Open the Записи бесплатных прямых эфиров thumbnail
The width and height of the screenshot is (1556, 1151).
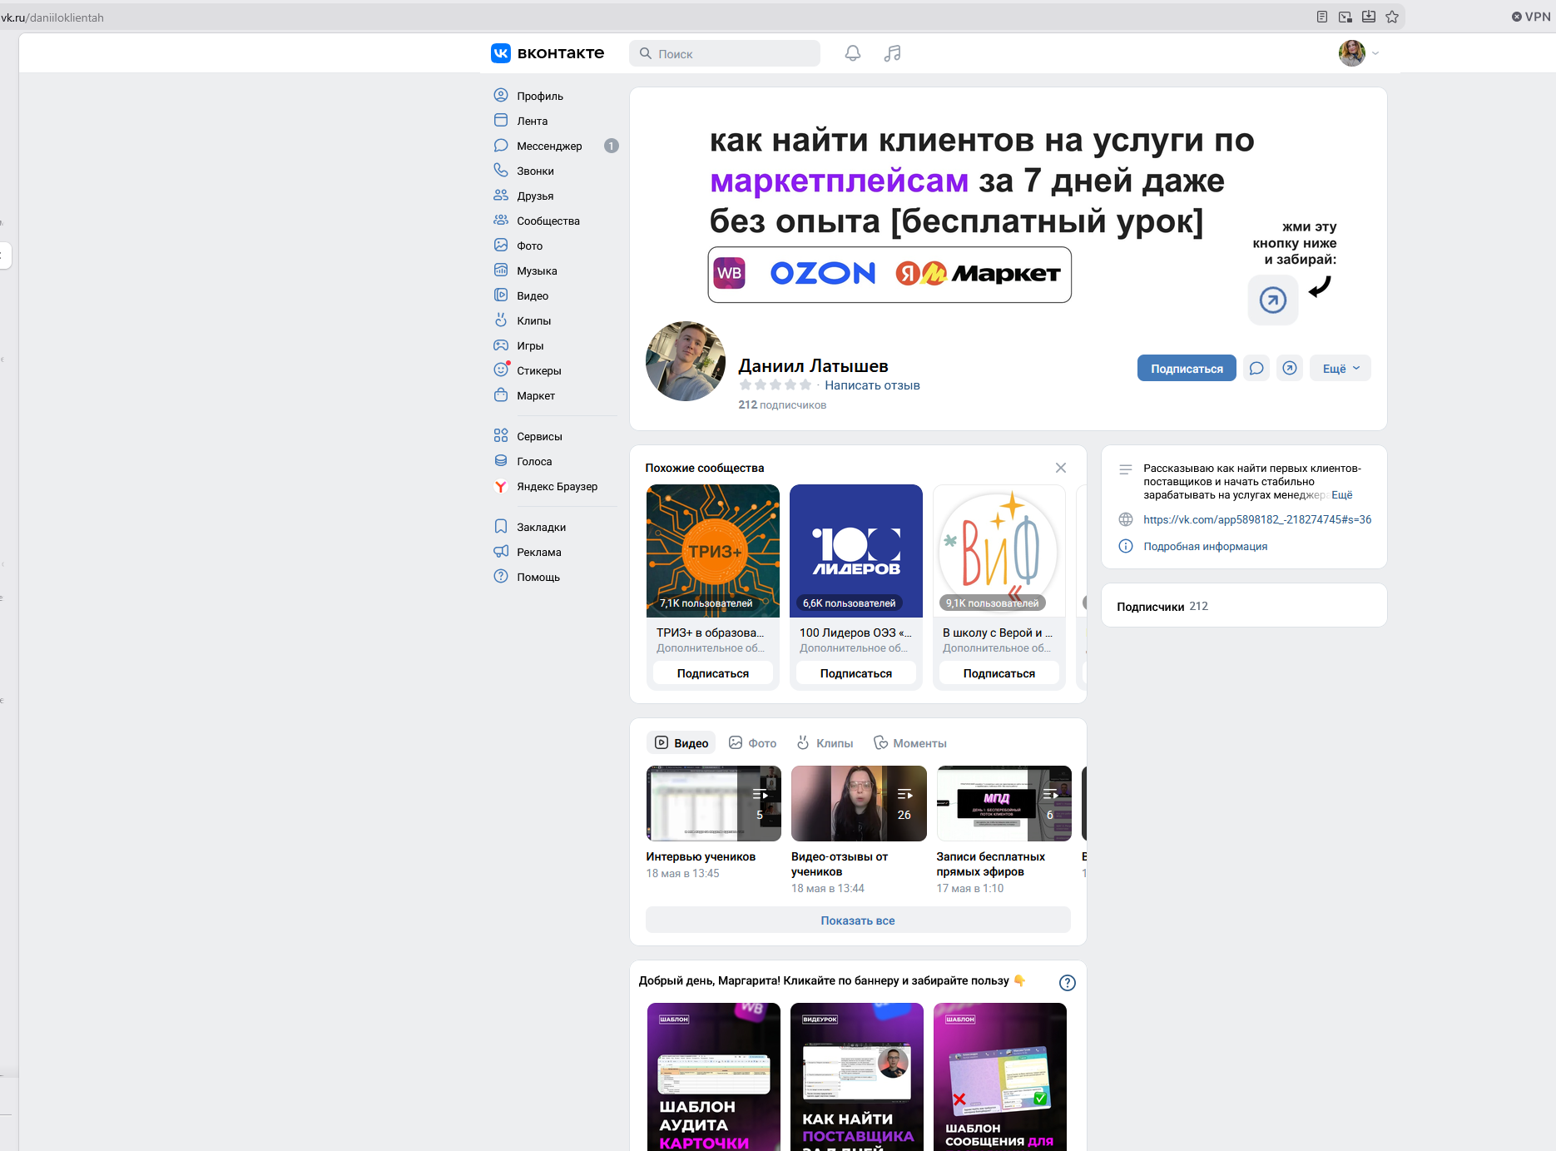point(1004,803)
